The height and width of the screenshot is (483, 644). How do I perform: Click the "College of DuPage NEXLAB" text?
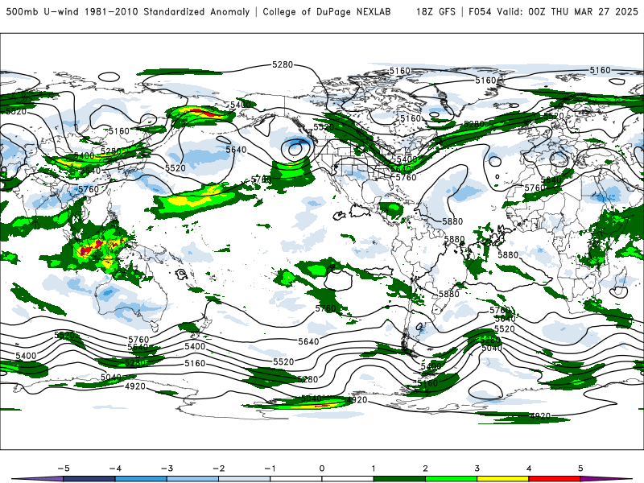327,11
